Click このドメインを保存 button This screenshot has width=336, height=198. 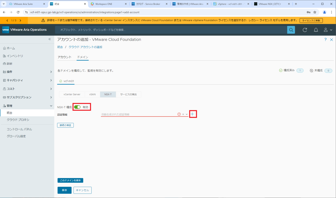[x=70, y=180]
